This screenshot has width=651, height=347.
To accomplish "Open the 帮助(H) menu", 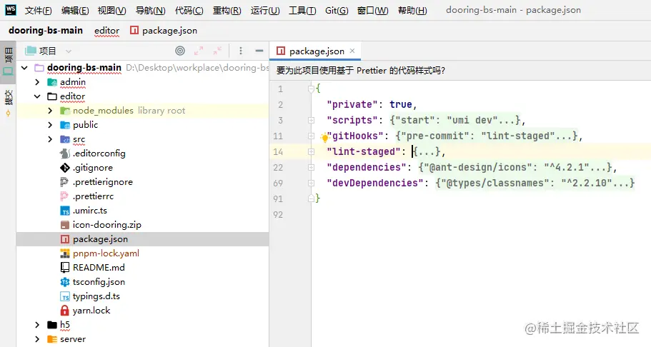I will [x=412, y=11].
